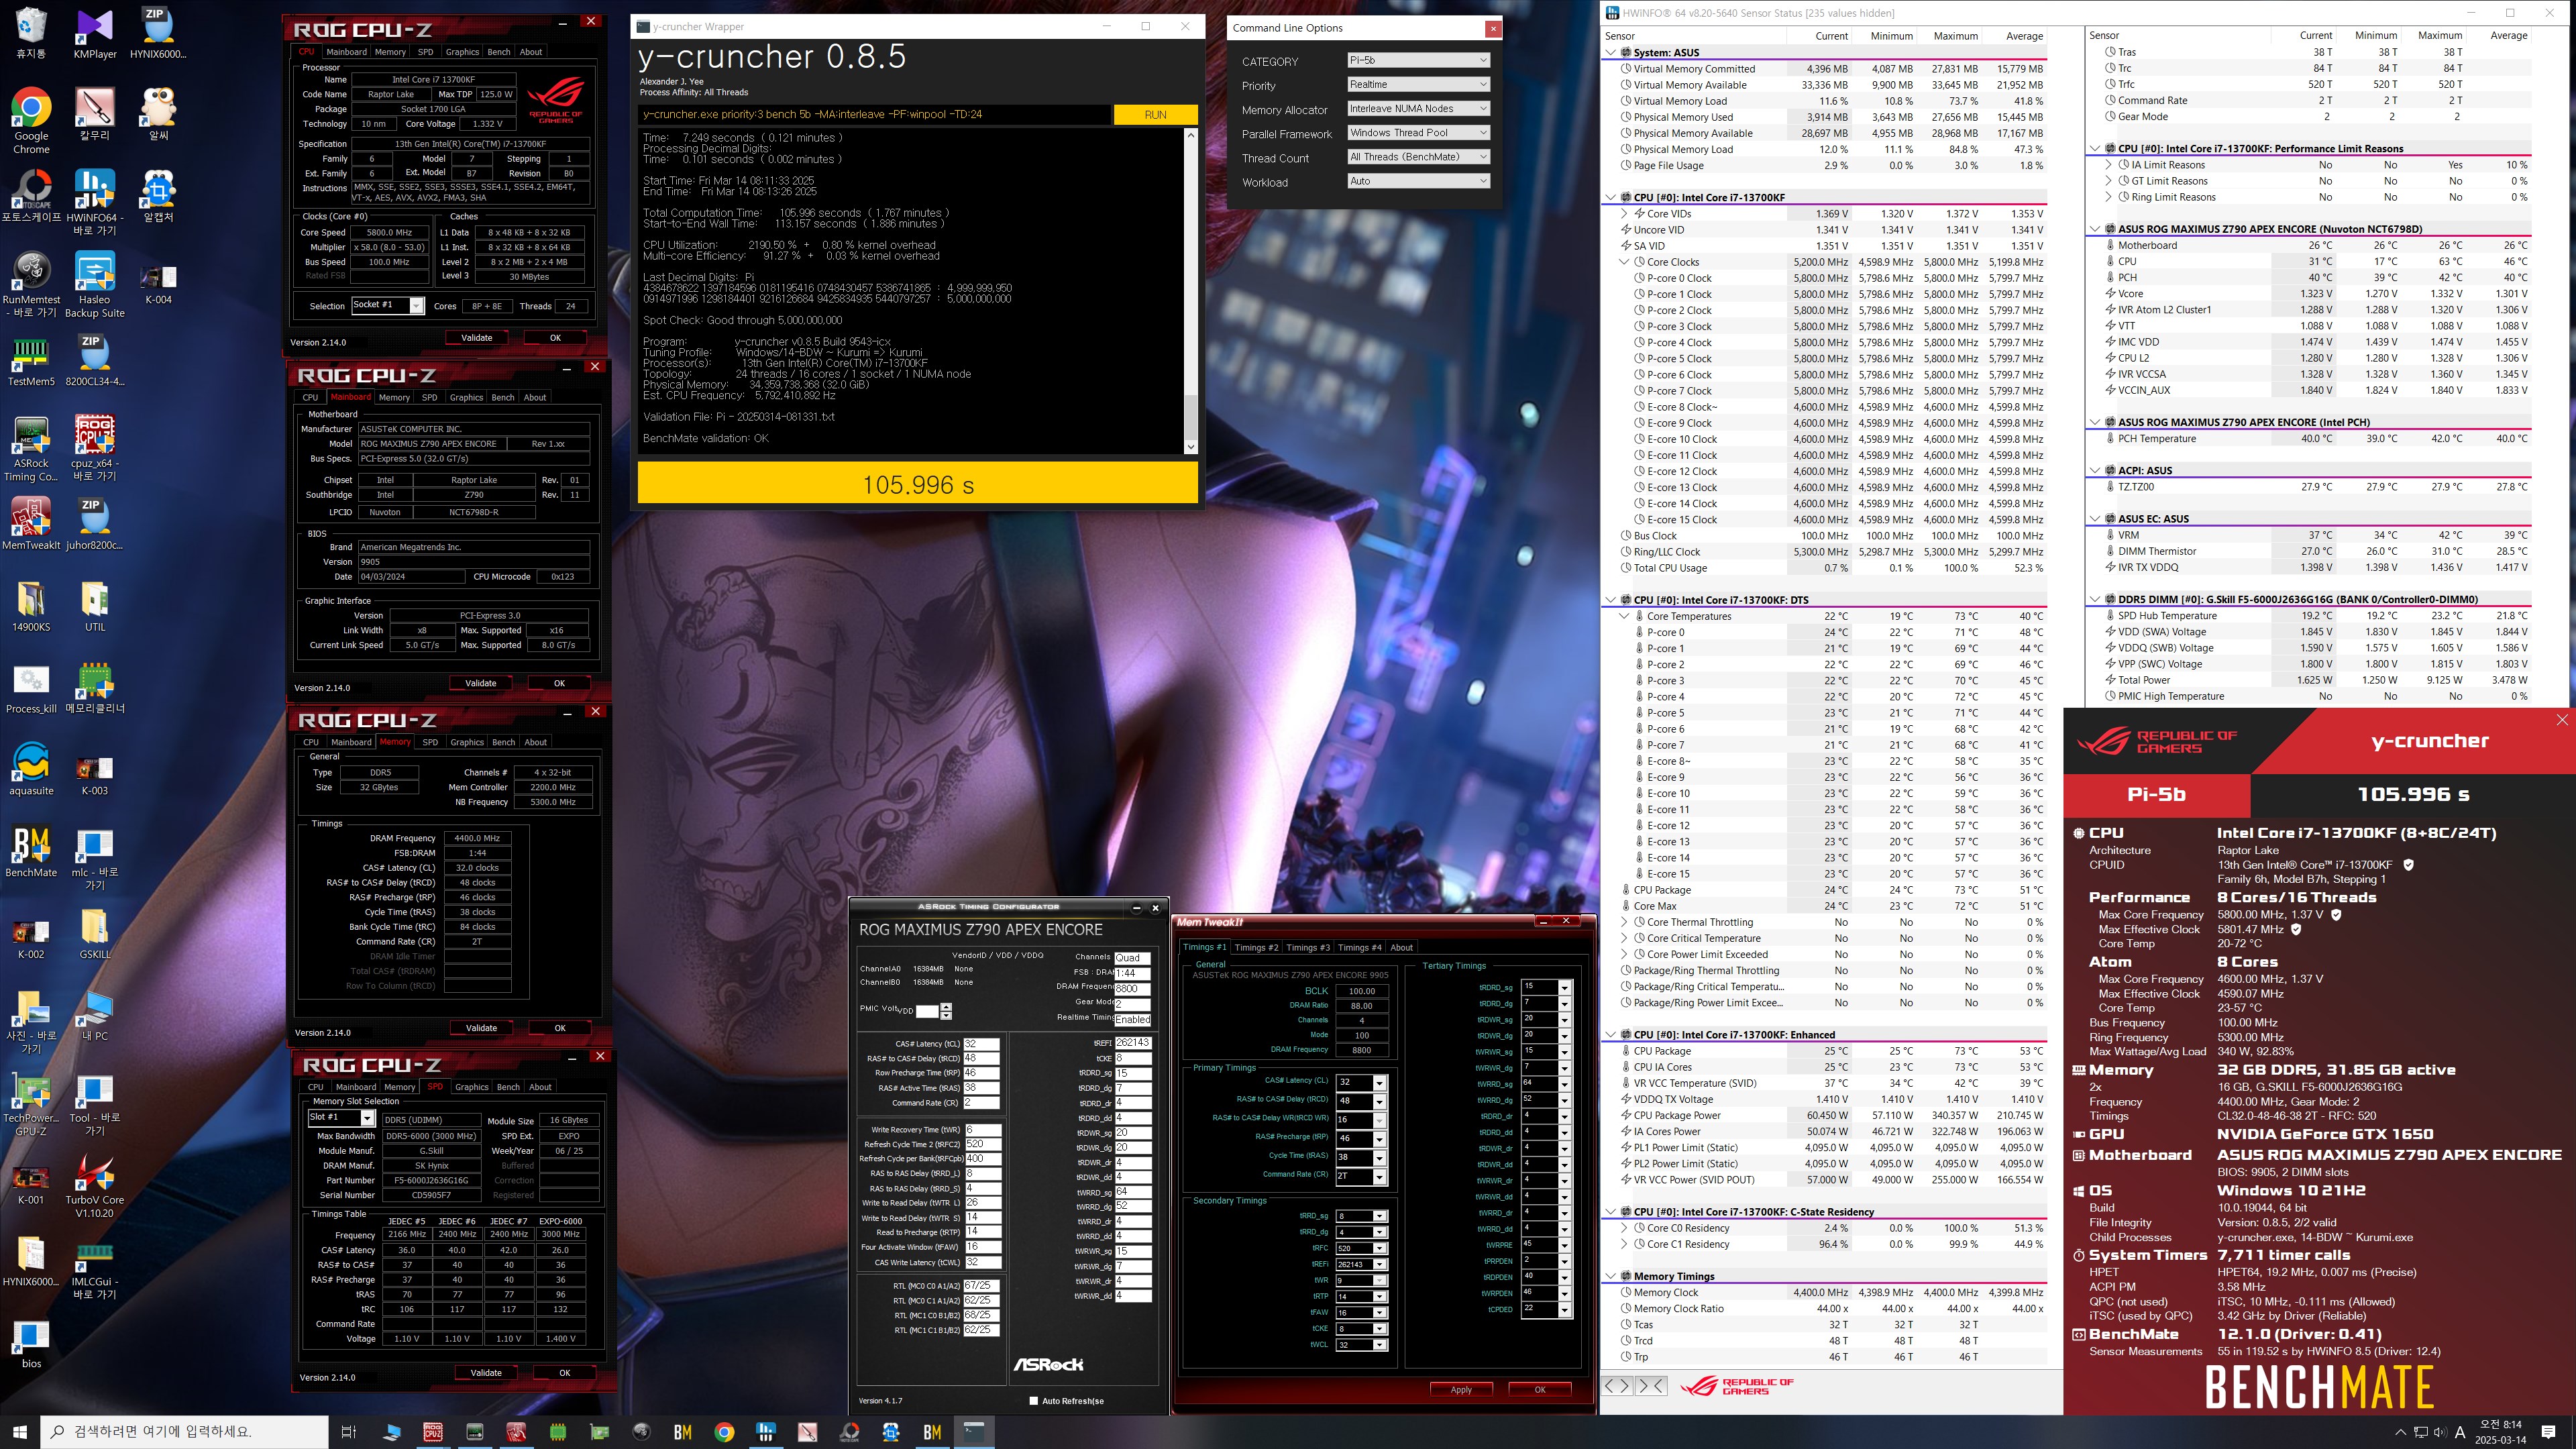Viewport: 2576px width, 1449px height.
Task: Open CPU-Z Selection Socket #1 dropdown
Action: point(387,305)
